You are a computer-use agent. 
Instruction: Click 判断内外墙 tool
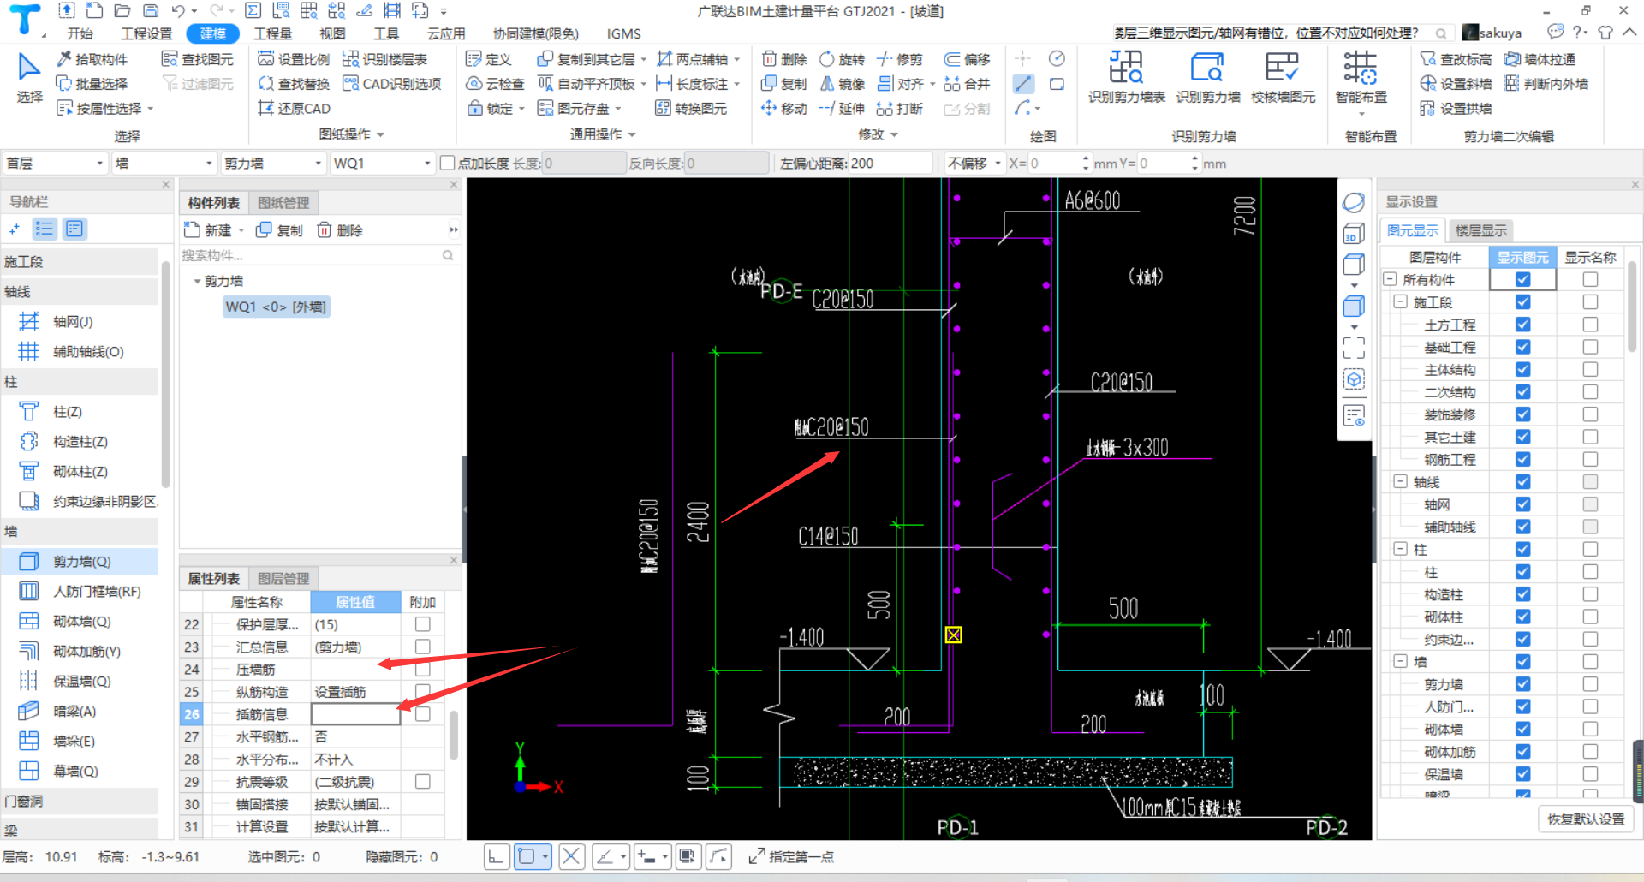(x=1546, y=84)
